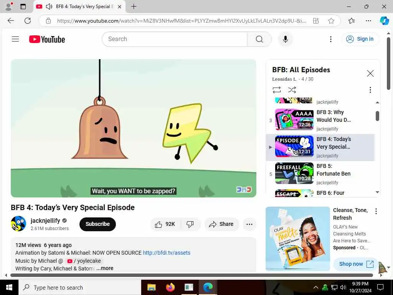Click the JnJ channel watermark in video
The width and height of the screenshot is (393, 295).
244,190
